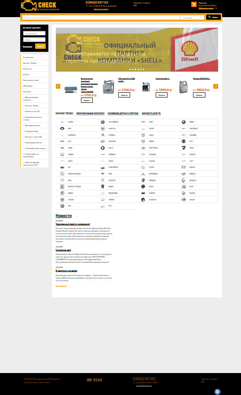Click the header phone number 8 (8452) 937-123

[97, 3]
